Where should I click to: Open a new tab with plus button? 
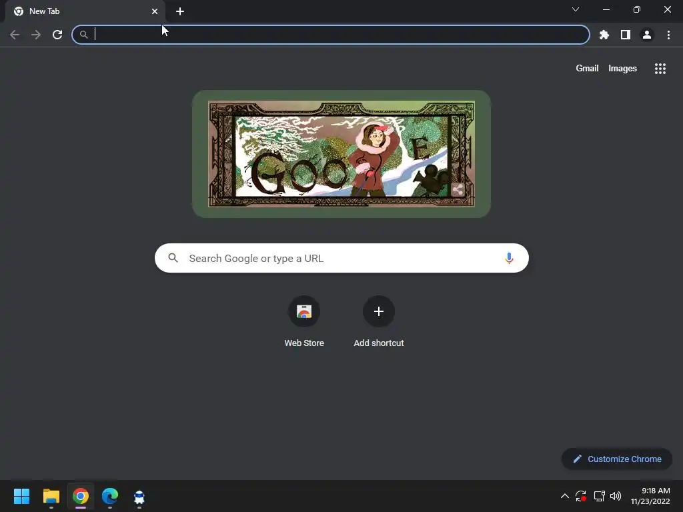click(180, 11)
